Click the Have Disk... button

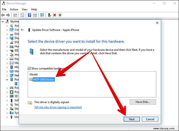pos(143,102)
